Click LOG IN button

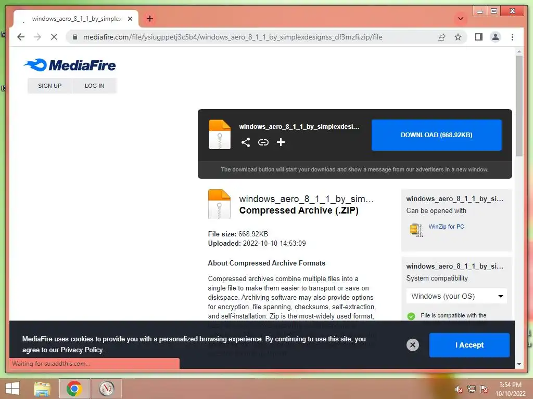[x=95, y=86]
